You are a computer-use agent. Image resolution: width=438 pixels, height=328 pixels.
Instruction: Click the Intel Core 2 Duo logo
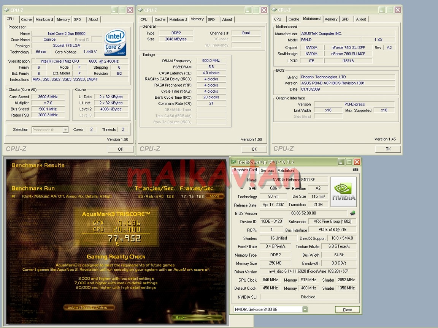coord(115,43)
